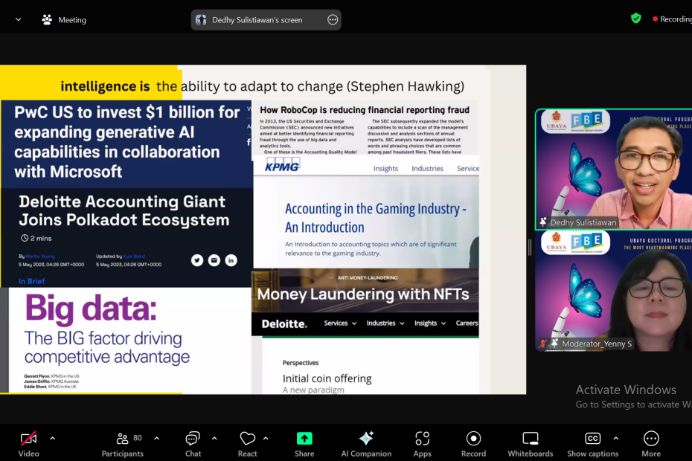Open KPMG Insights menu item
Screen dimensions: 692x461
point(385,169)
